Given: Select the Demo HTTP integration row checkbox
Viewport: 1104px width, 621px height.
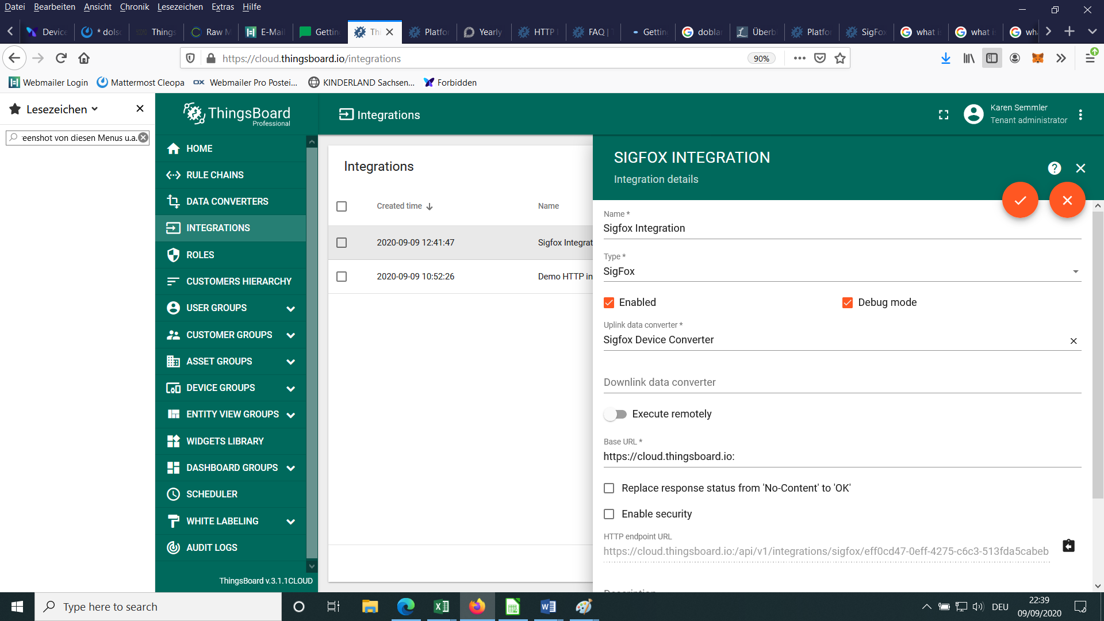Looking at the screenshot, I should pyautogui.click(x=342, y=277).
